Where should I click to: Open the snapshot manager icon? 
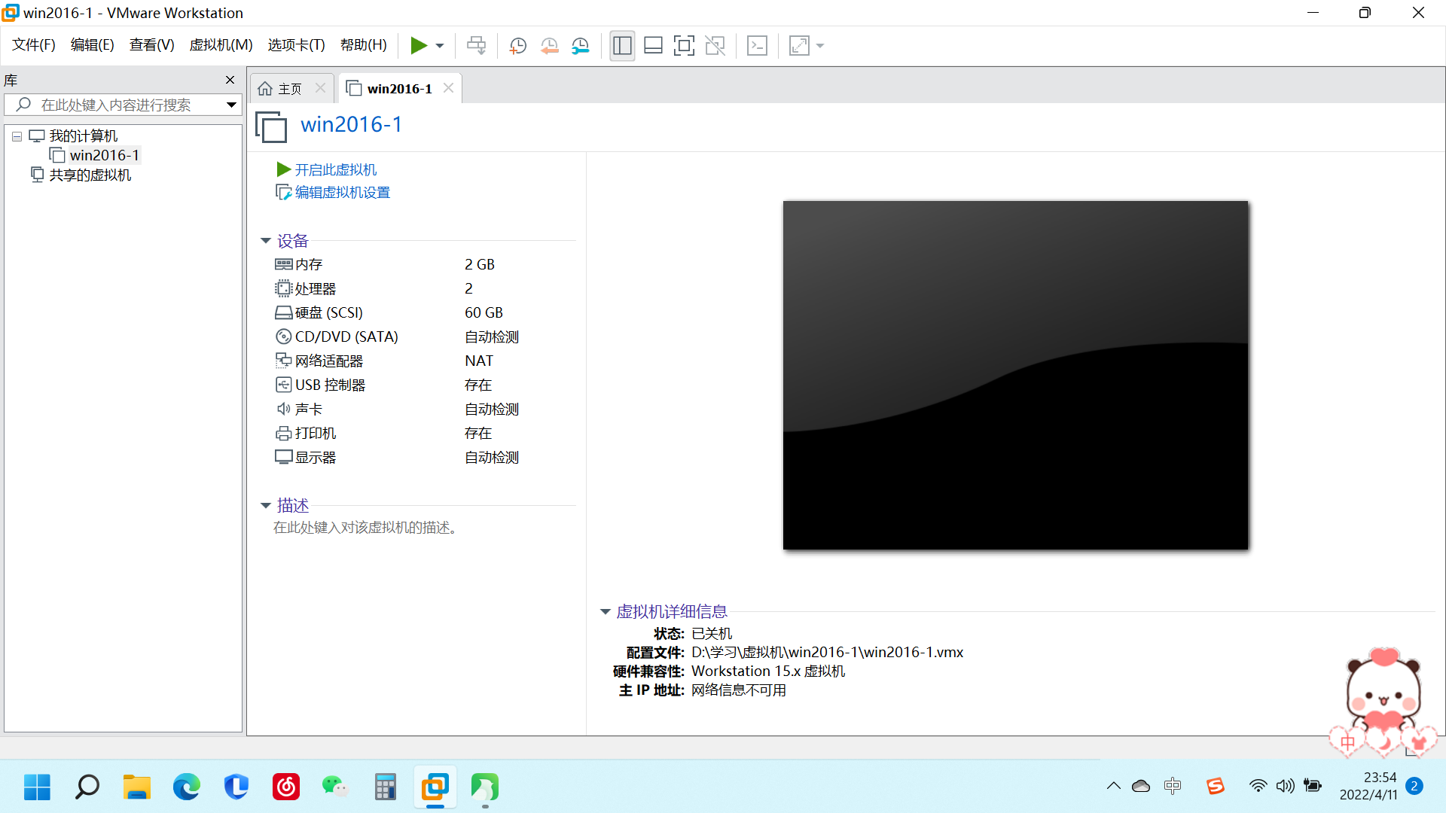pyautogui.click(x=580, y=46)
